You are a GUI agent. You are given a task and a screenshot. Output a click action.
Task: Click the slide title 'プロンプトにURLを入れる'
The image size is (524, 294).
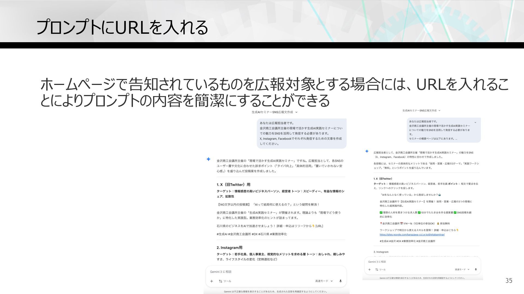point(122,27)
